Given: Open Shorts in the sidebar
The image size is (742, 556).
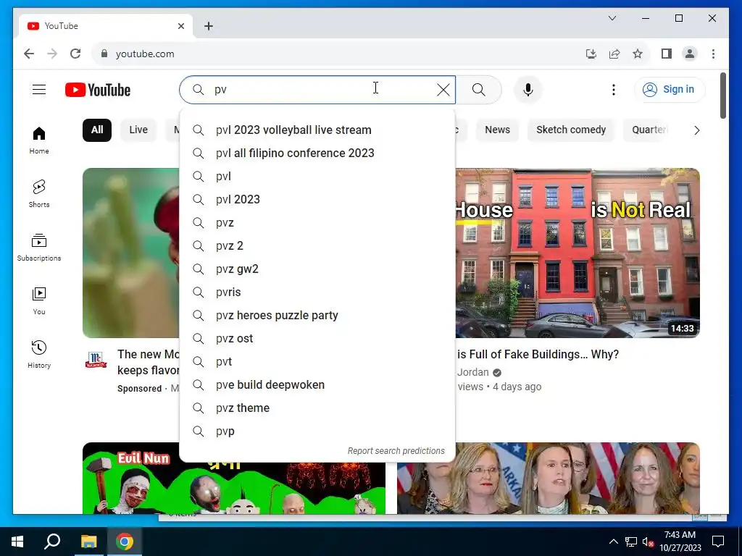Looking at the screenshot, I should pos(39,194).
